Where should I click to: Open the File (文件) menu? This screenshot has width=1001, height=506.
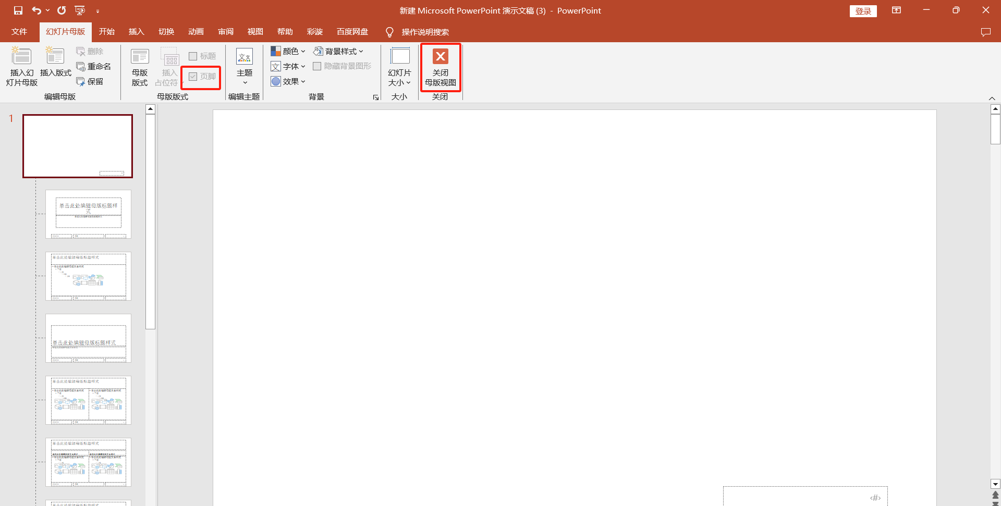coord(19,32)
